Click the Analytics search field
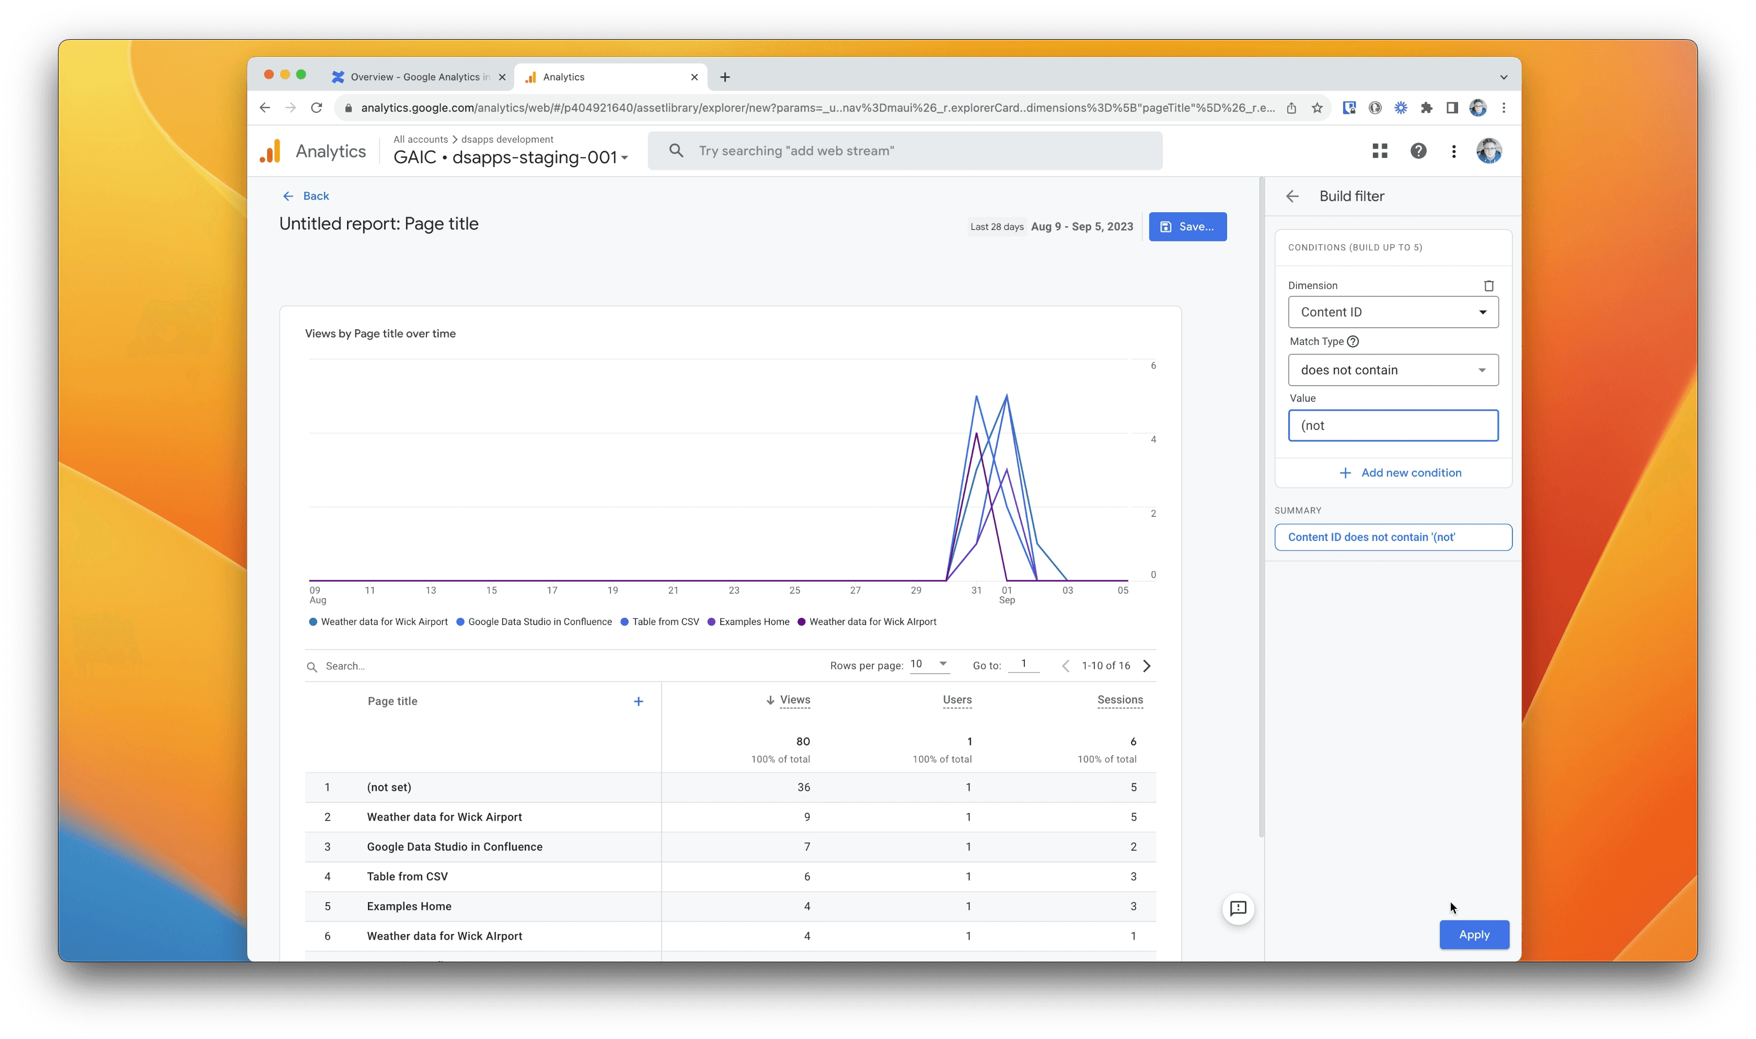Viewport: 1756px width, 1039px height. tap(905, 151)
